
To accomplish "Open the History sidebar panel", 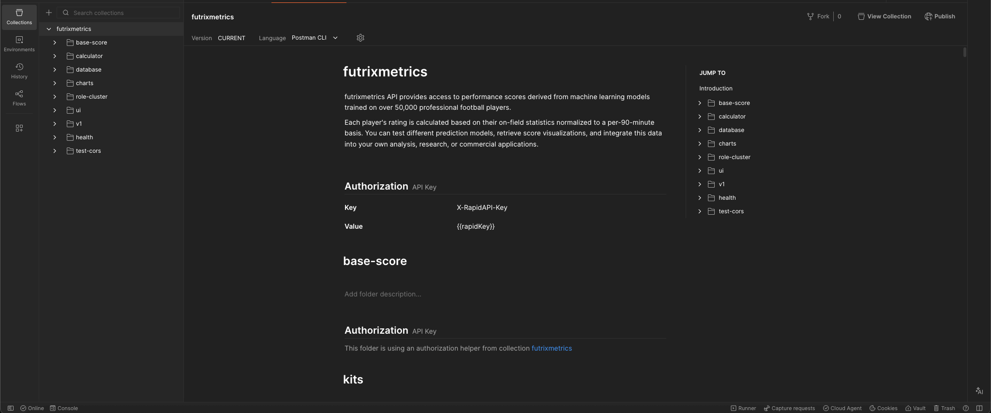I will (x=19, y=71).
